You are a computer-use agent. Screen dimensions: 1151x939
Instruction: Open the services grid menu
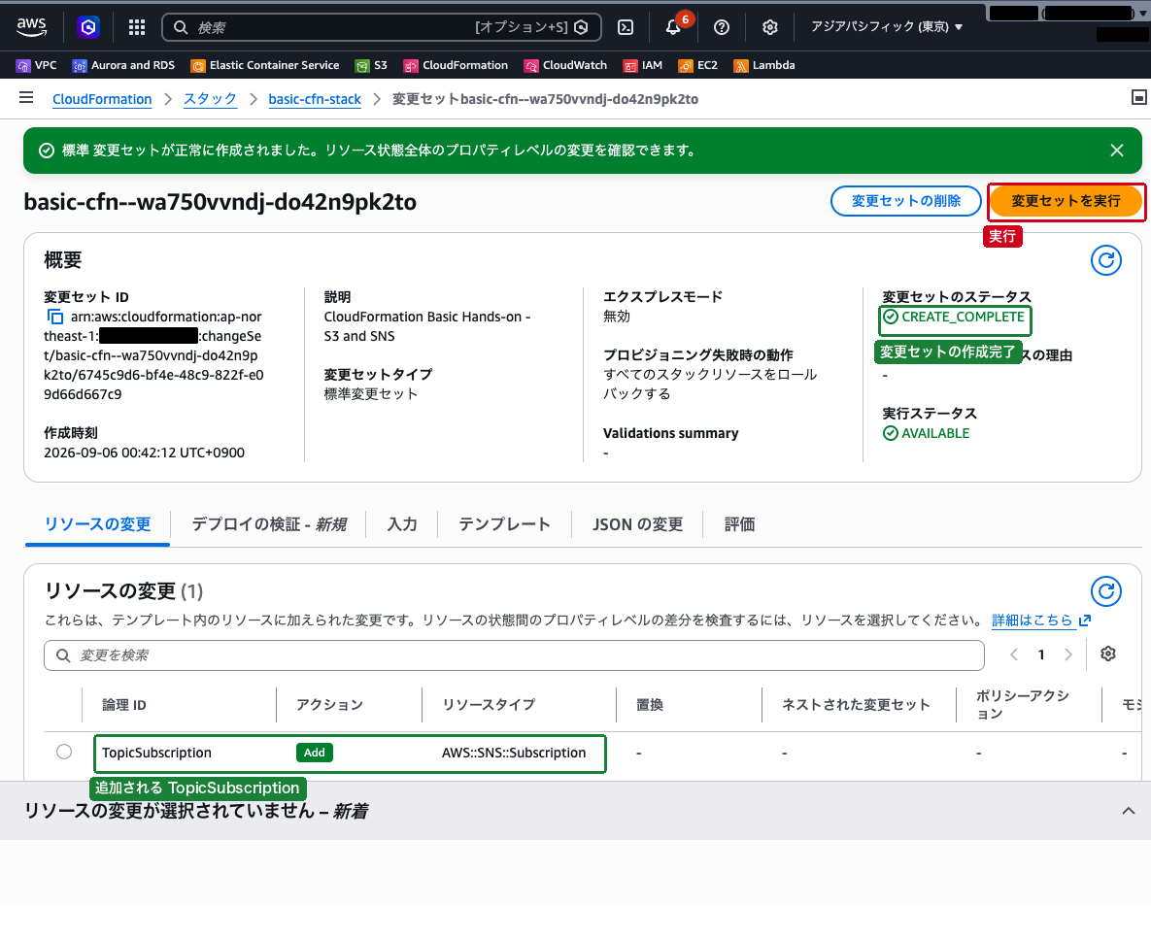click(x=137, y=27)
